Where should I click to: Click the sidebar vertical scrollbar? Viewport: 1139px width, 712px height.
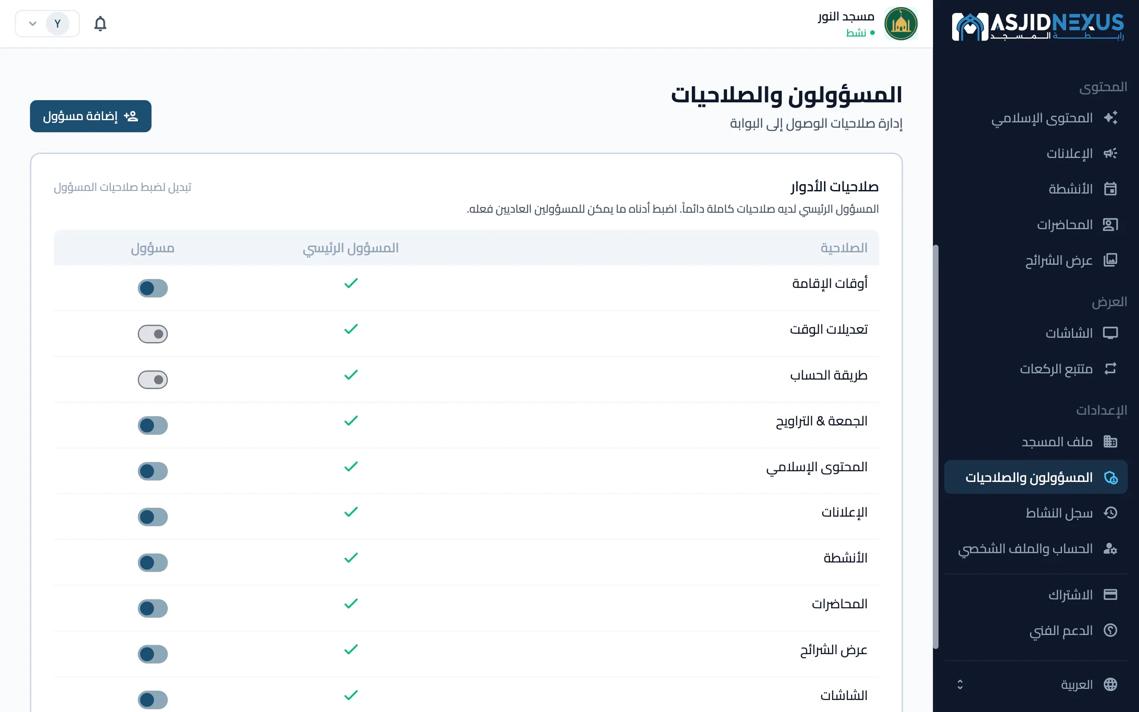936,446
